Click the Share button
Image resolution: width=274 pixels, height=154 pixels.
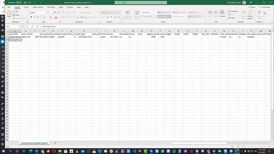(252, 7)
